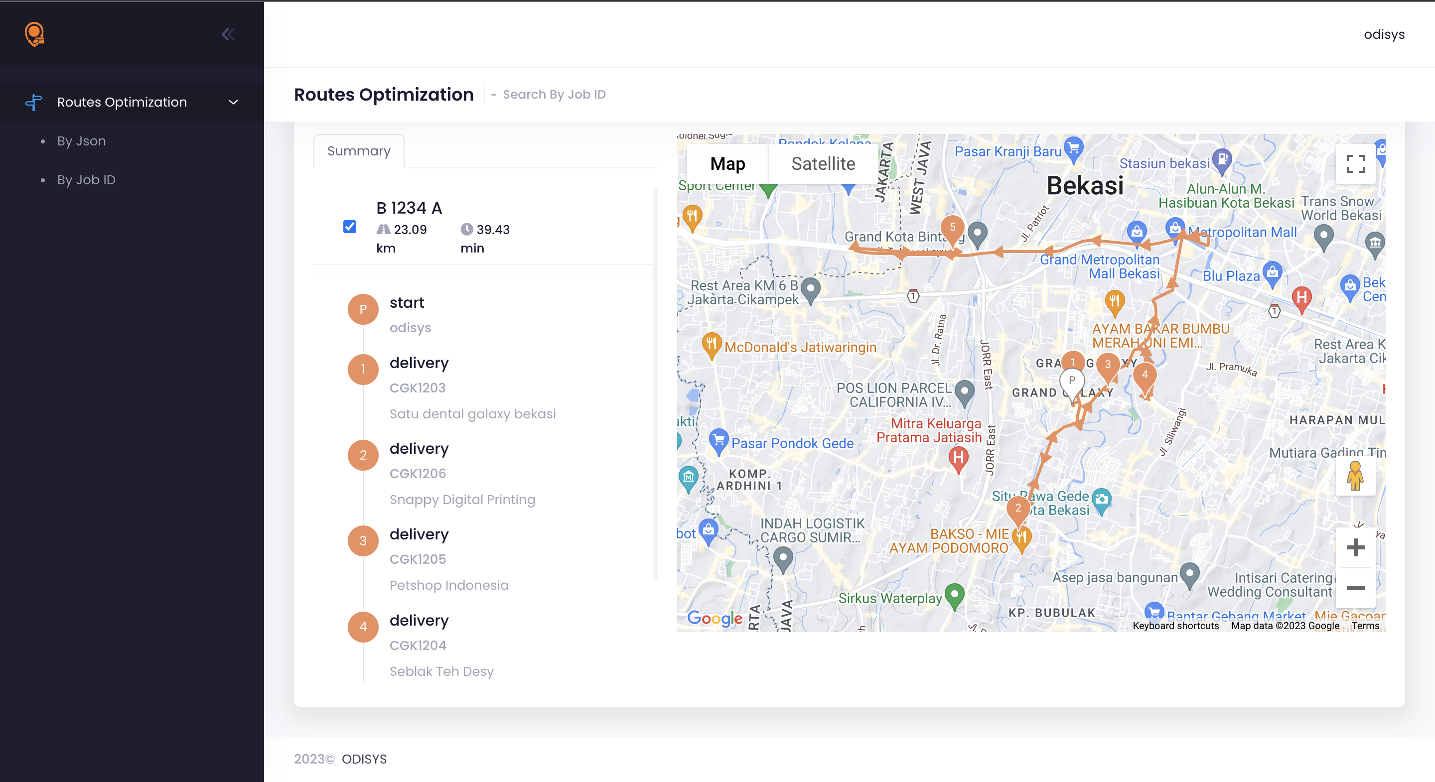This screenshot has height=782, width=1435.
Task: Open the By Json submenu item
Action: tap(81, 141)
